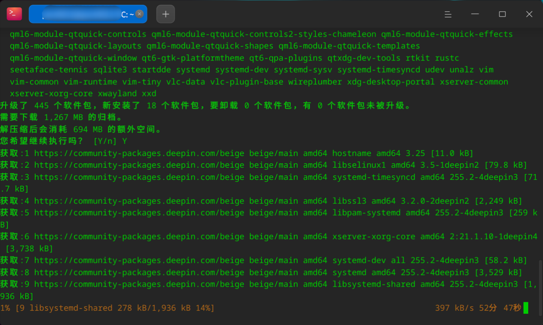Click the "sqlite3" package name

point(110,70)
